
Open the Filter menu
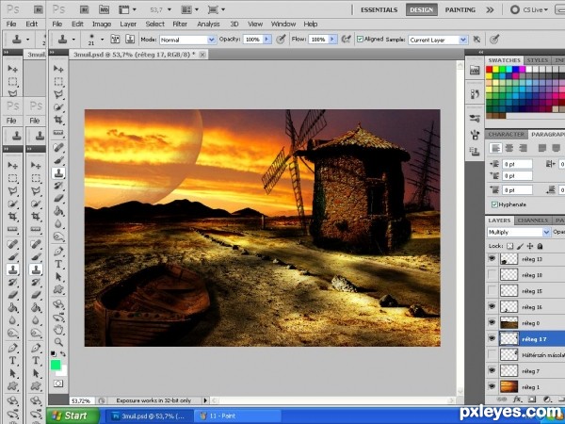click(x=180, y=24)
